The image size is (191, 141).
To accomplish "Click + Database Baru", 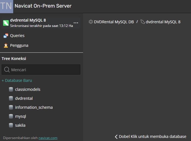I will 17,80.
